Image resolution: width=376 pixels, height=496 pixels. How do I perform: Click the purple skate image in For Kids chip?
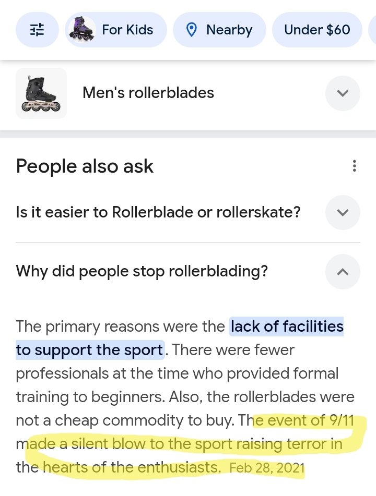click(83, 30)
